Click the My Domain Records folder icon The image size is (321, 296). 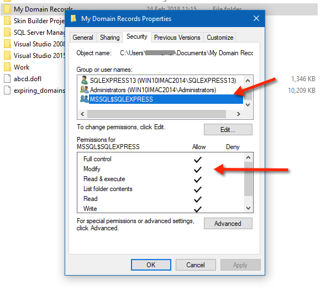click(7, 9)
